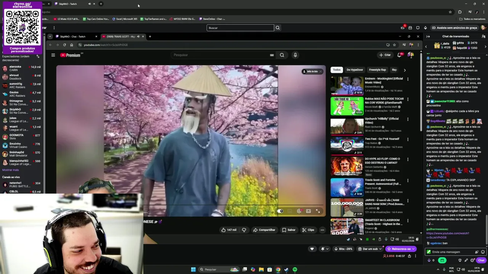Viewport: 488px width, 274px height.
Task: Open File Explorer from the taskbar
Action: point(261,269)
